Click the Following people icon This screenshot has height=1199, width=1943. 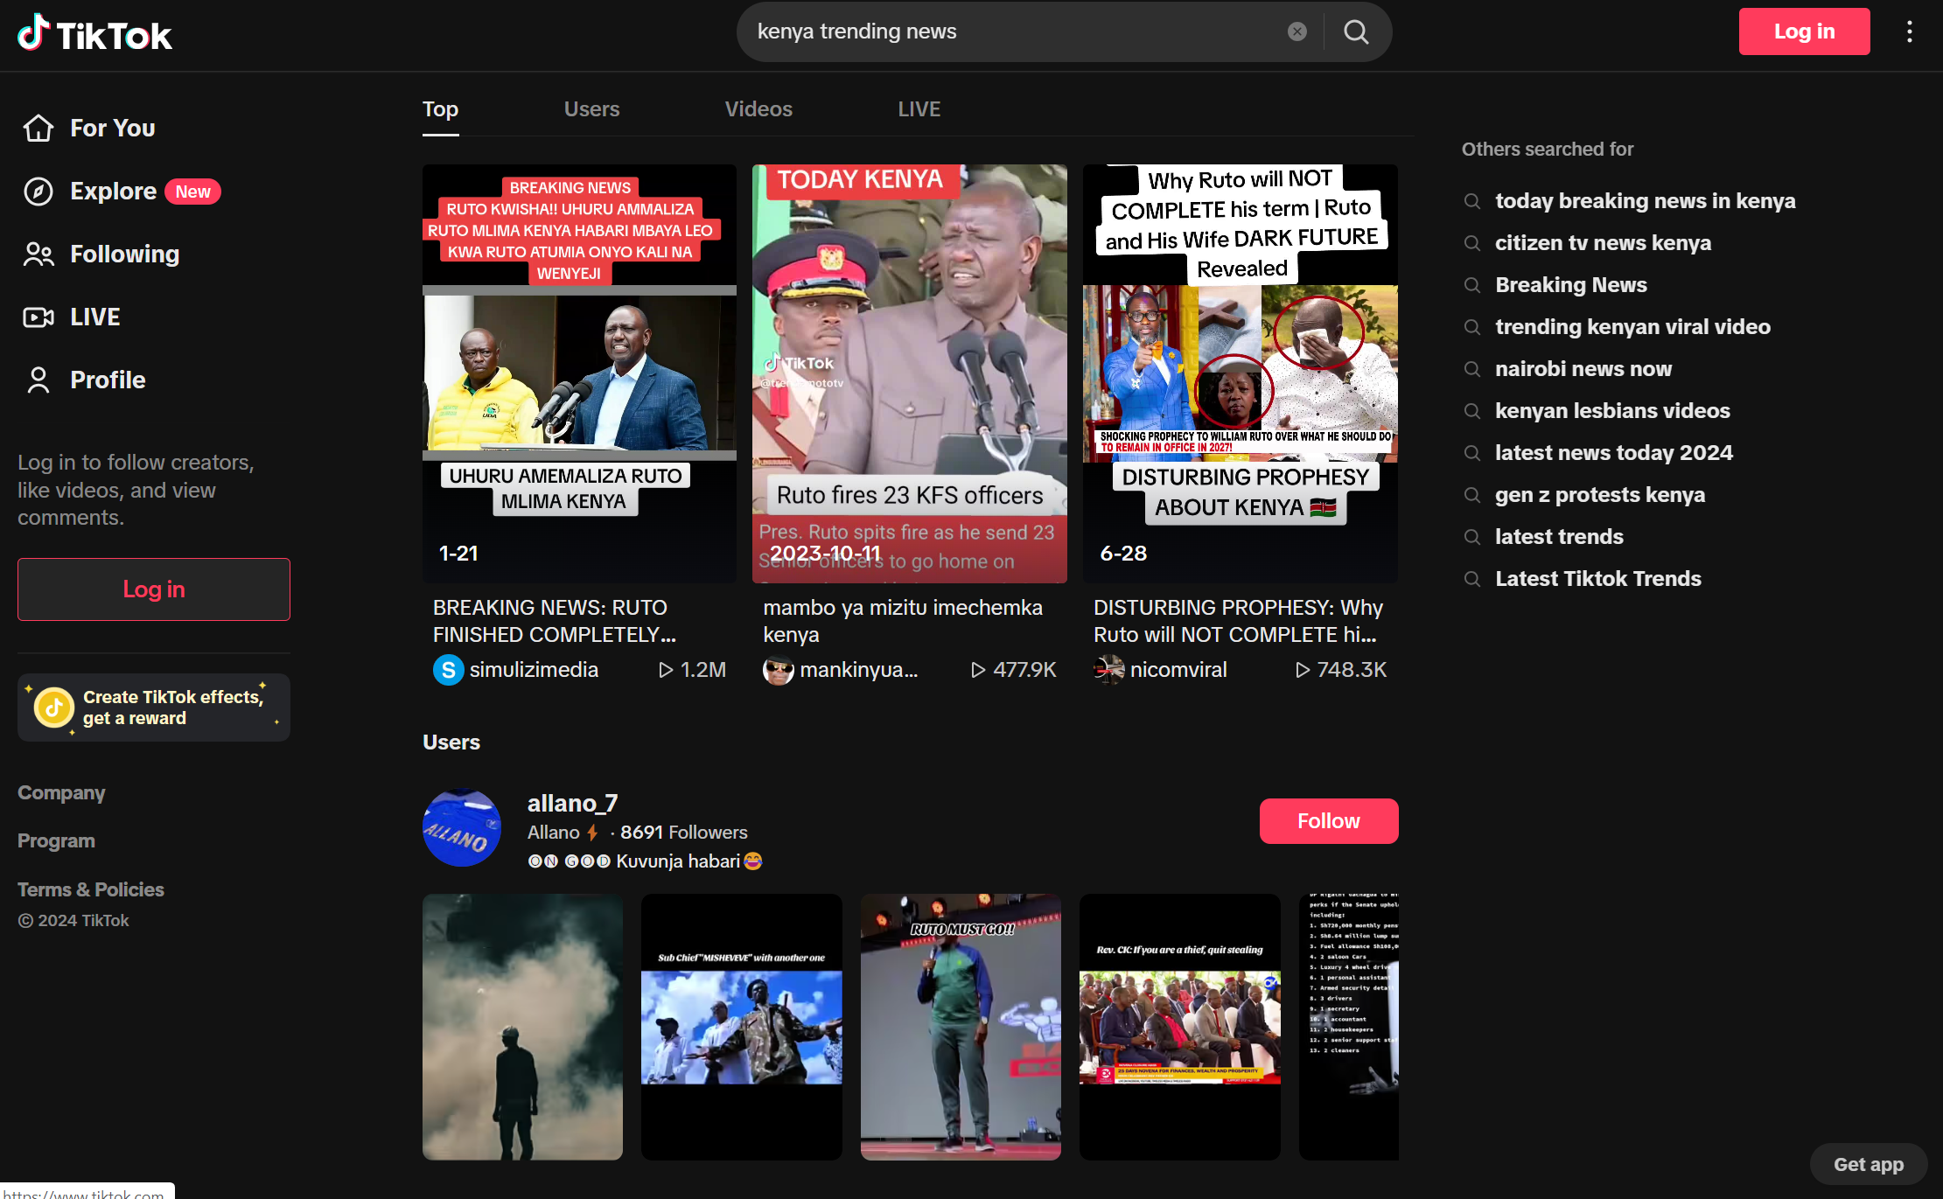[38, 254]
